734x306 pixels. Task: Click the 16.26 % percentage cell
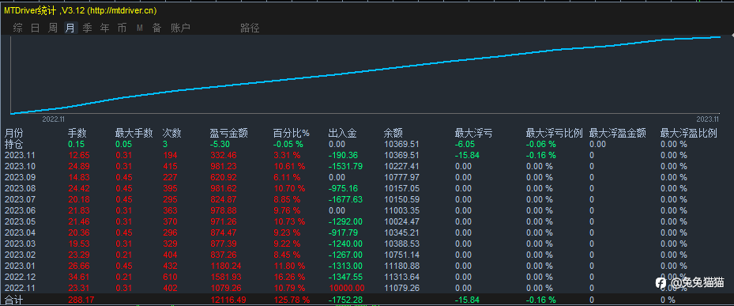(289, 277)
